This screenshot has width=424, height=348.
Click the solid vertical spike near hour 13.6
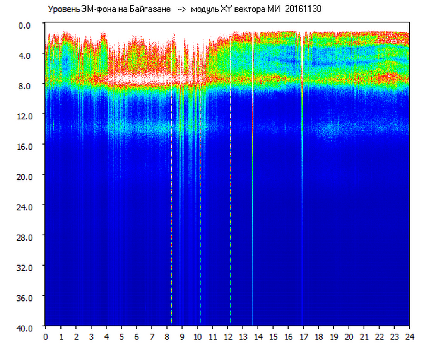click(253, 232)
